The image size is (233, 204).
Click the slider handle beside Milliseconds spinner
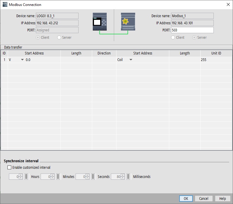[x=128, y=176]
